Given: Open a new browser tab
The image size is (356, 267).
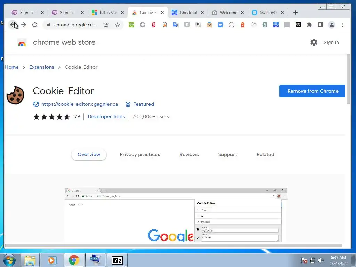Looking at the screenshot, I should pyautogui.click(x=296, y=13).
